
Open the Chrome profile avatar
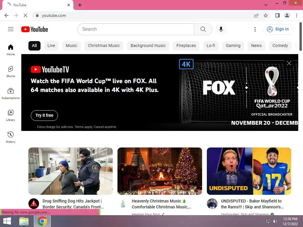287,15
